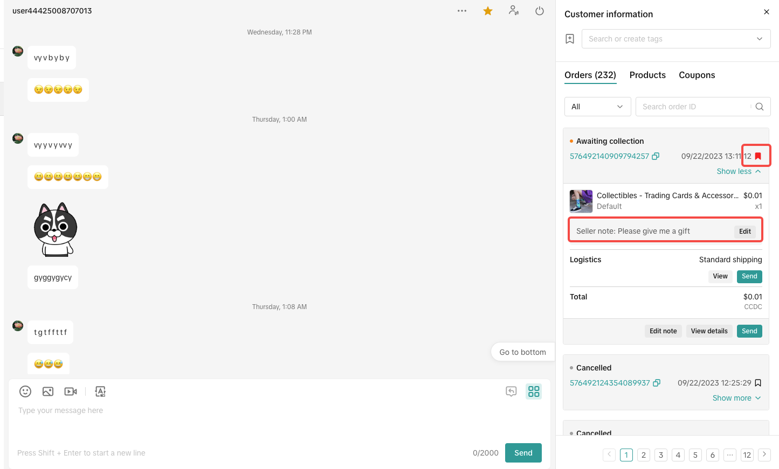This screenshot has height=469, width=779.
Task: Toggle the star on this conversation
Action: pyautogui.click(x=488, y=11)
